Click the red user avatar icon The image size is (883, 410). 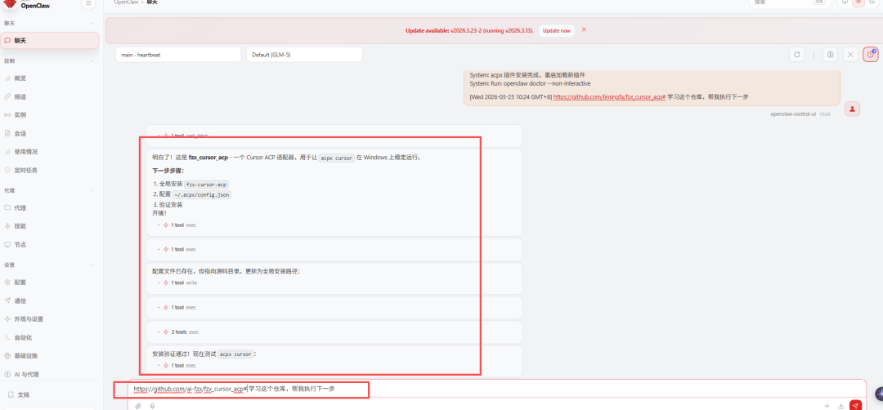pyautogui.click(x=853, y=109)
